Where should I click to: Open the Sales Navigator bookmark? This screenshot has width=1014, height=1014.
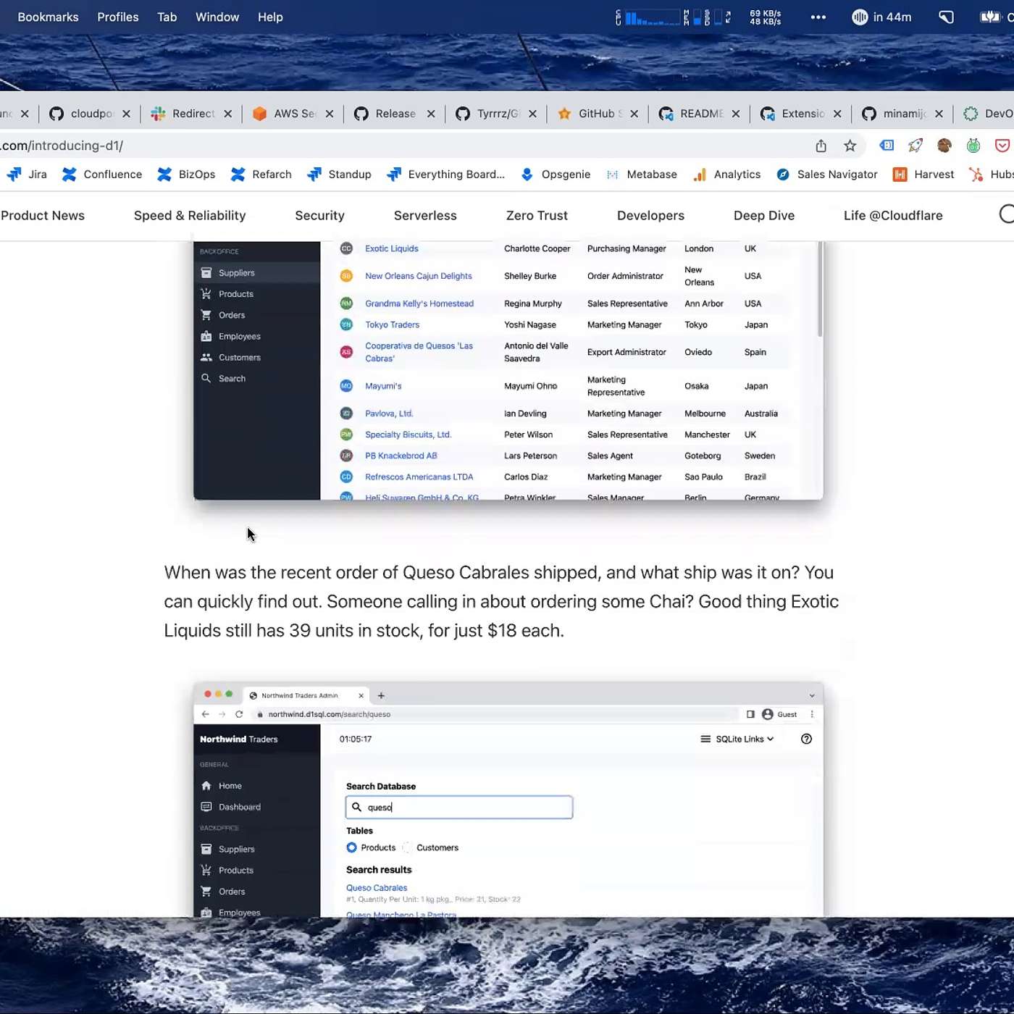(x=826, y=175)
